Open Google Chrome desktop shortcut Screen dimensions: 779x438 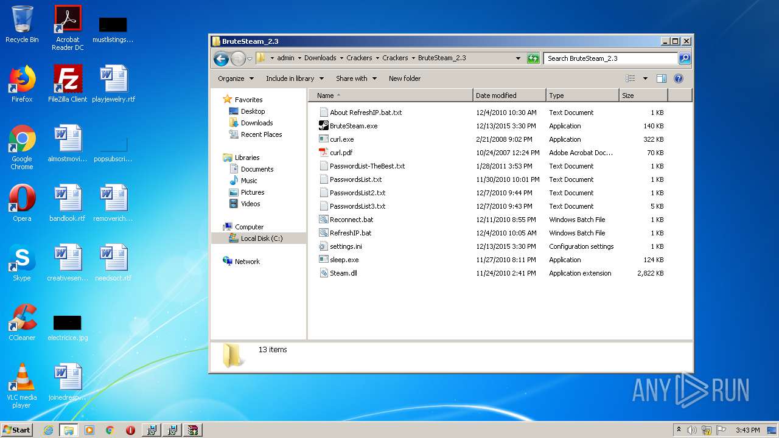click(22, 147)
